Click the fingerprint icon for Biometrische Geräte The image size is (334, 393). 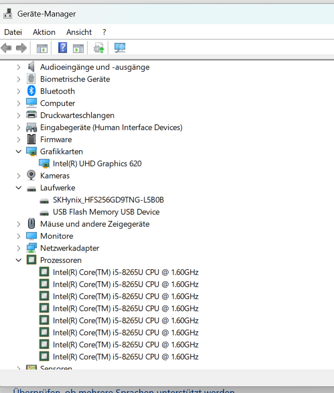click(31, 79)
